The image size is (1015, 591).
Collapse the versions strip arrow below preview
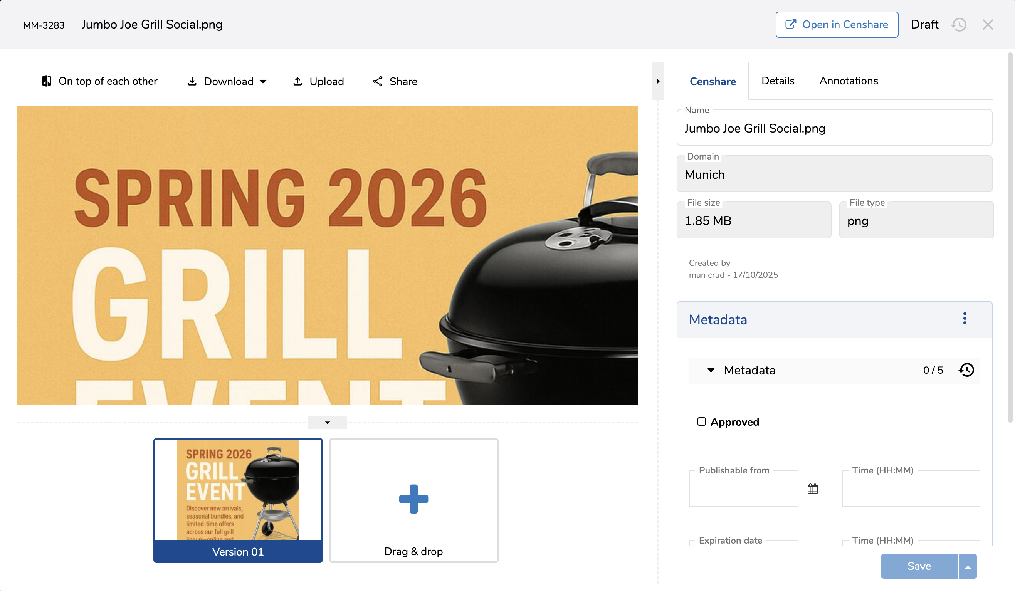[x=328, y=423]
